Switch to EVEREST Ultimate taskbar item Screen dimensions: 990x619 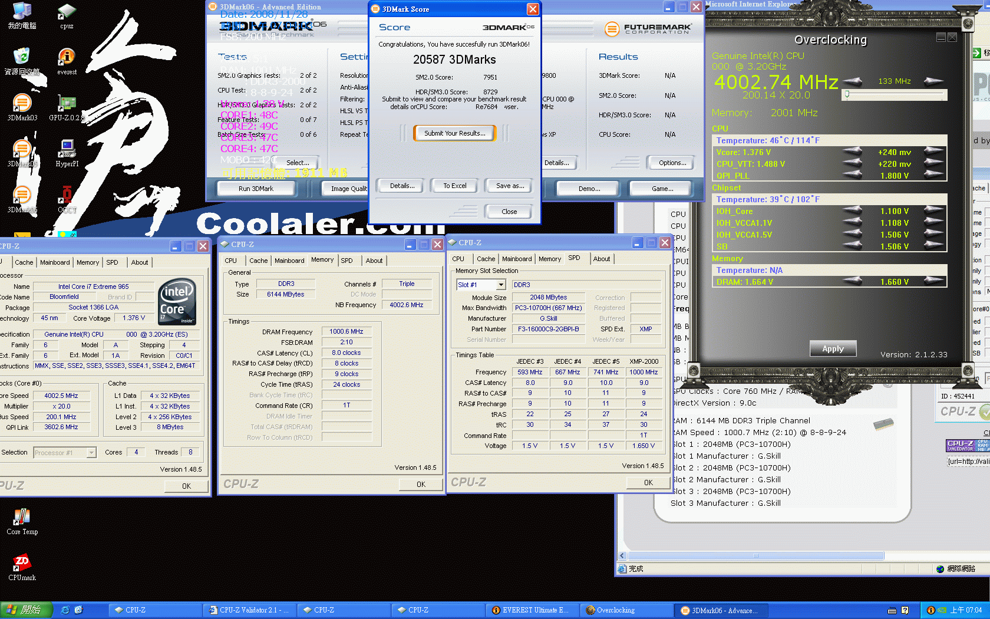[x=532, y=610]
